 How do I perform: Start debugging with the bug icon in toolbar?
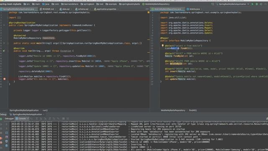(257, 4)
